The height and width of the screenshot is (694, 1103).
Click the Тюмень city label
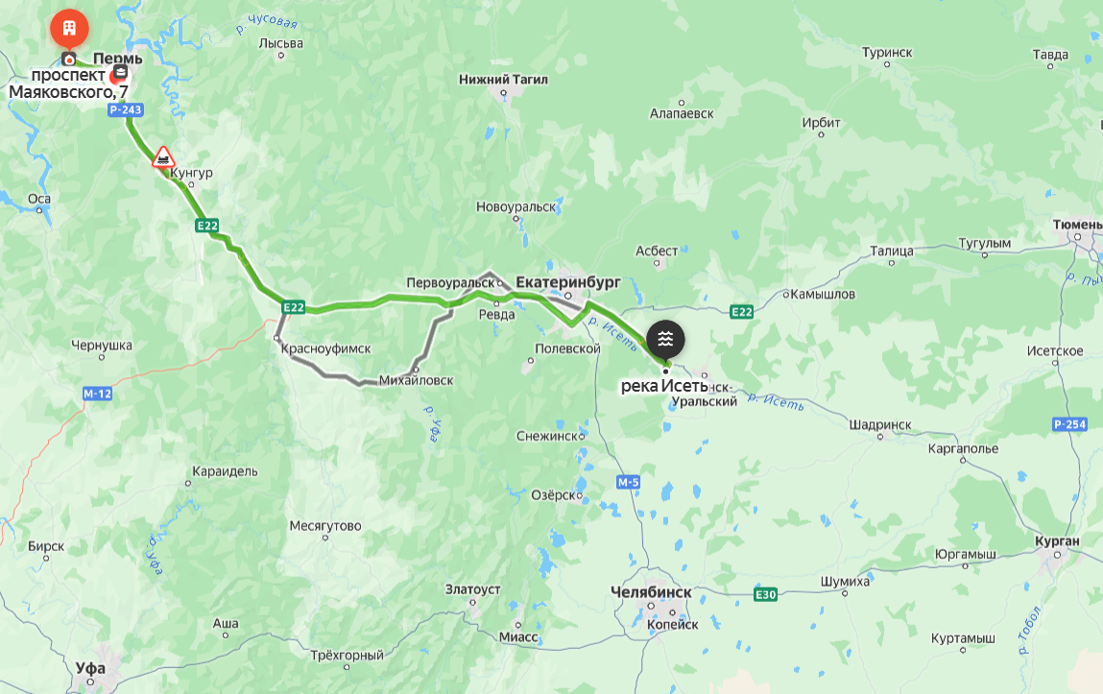(x=1077, y=225)
